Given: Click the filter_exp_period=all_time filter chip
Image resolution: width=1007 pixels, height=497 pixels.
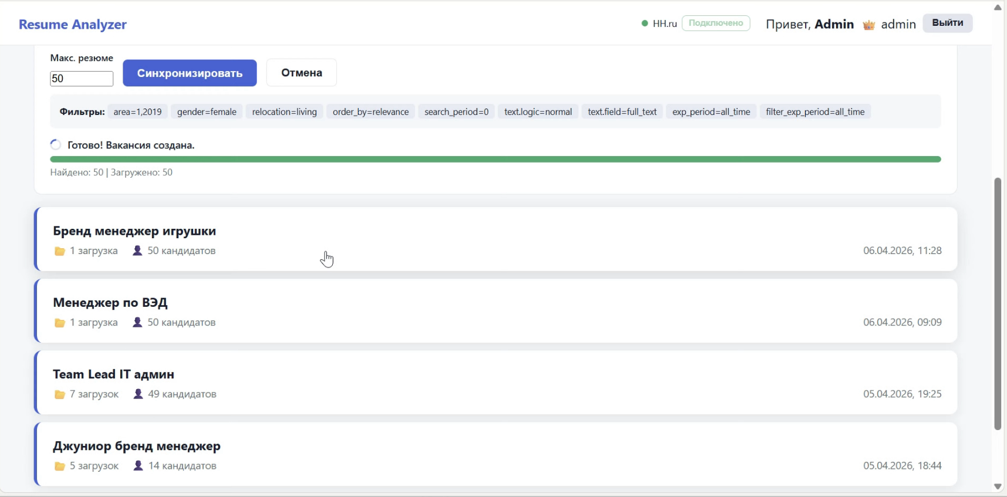Looking at the screenshot, I should [815, 111].
